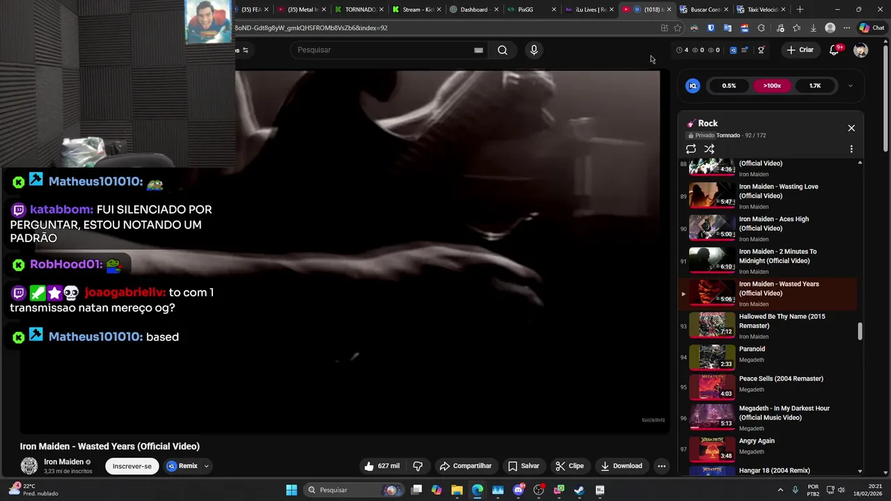Open playlist three-dot options menu
891x501 pixels.
(851, 149)
